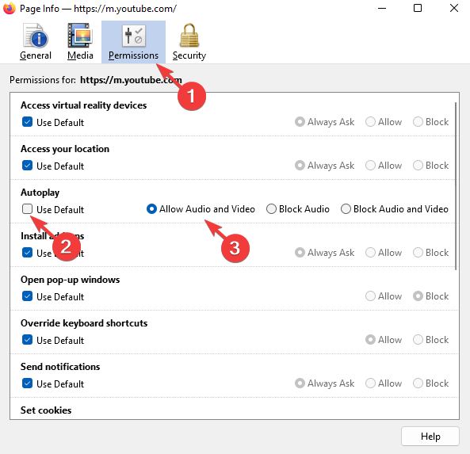Choose Block for Send notifications
This screenshot has height=454, width=470.
coord(418,383)
